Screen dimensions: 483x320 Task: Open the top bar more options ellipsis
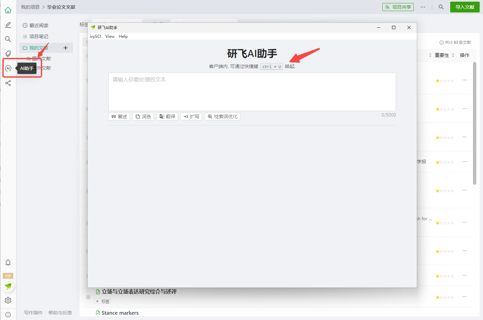423,7
